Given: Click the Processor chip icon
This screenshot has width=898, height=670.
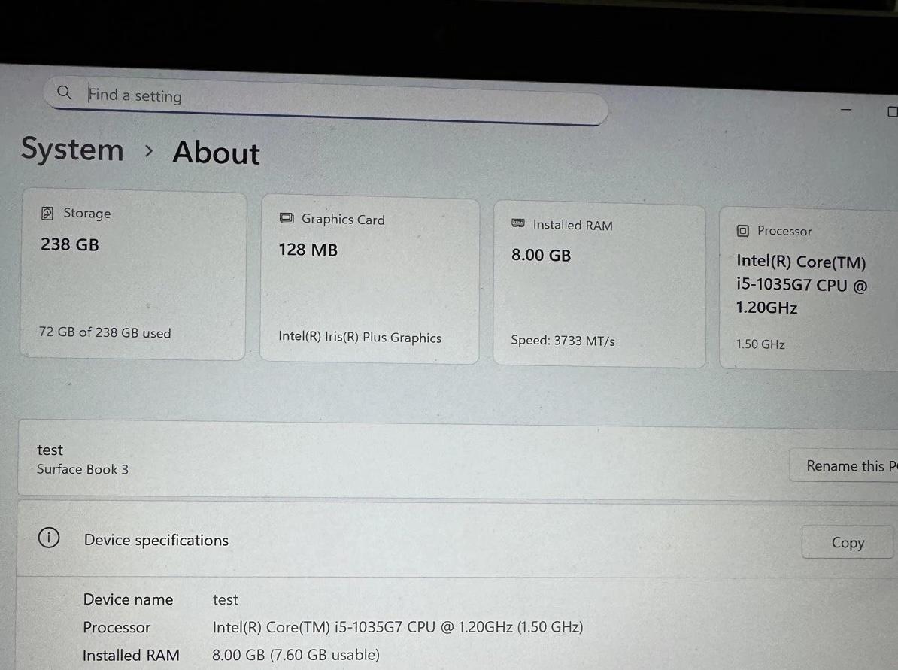Looking at the screenshot, I should click(742, 231).
